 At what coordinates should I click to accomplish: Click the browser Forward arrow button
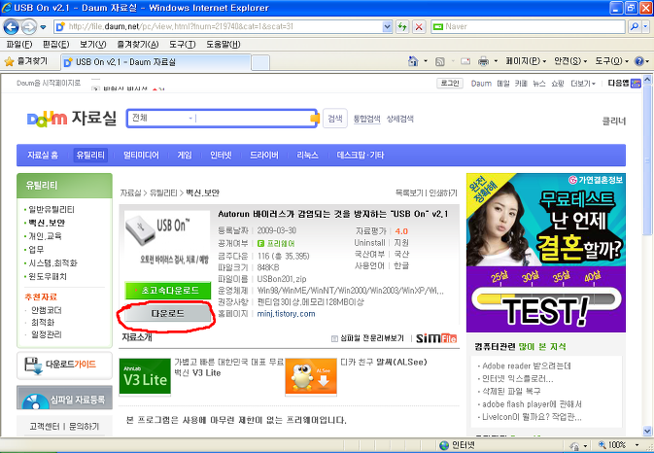(x=29, y=27)
